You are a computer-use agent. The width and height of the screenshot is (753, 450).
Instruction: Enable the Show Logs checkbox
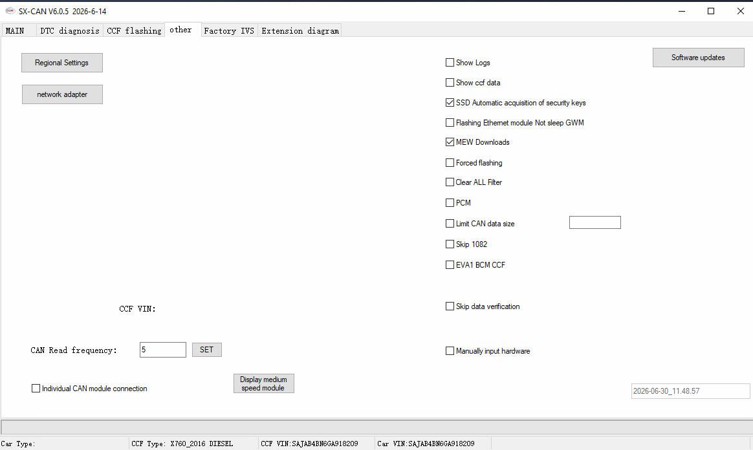point(450,62)
